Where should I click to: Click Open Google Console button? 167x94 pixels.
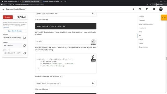click(x=15, y=31)
